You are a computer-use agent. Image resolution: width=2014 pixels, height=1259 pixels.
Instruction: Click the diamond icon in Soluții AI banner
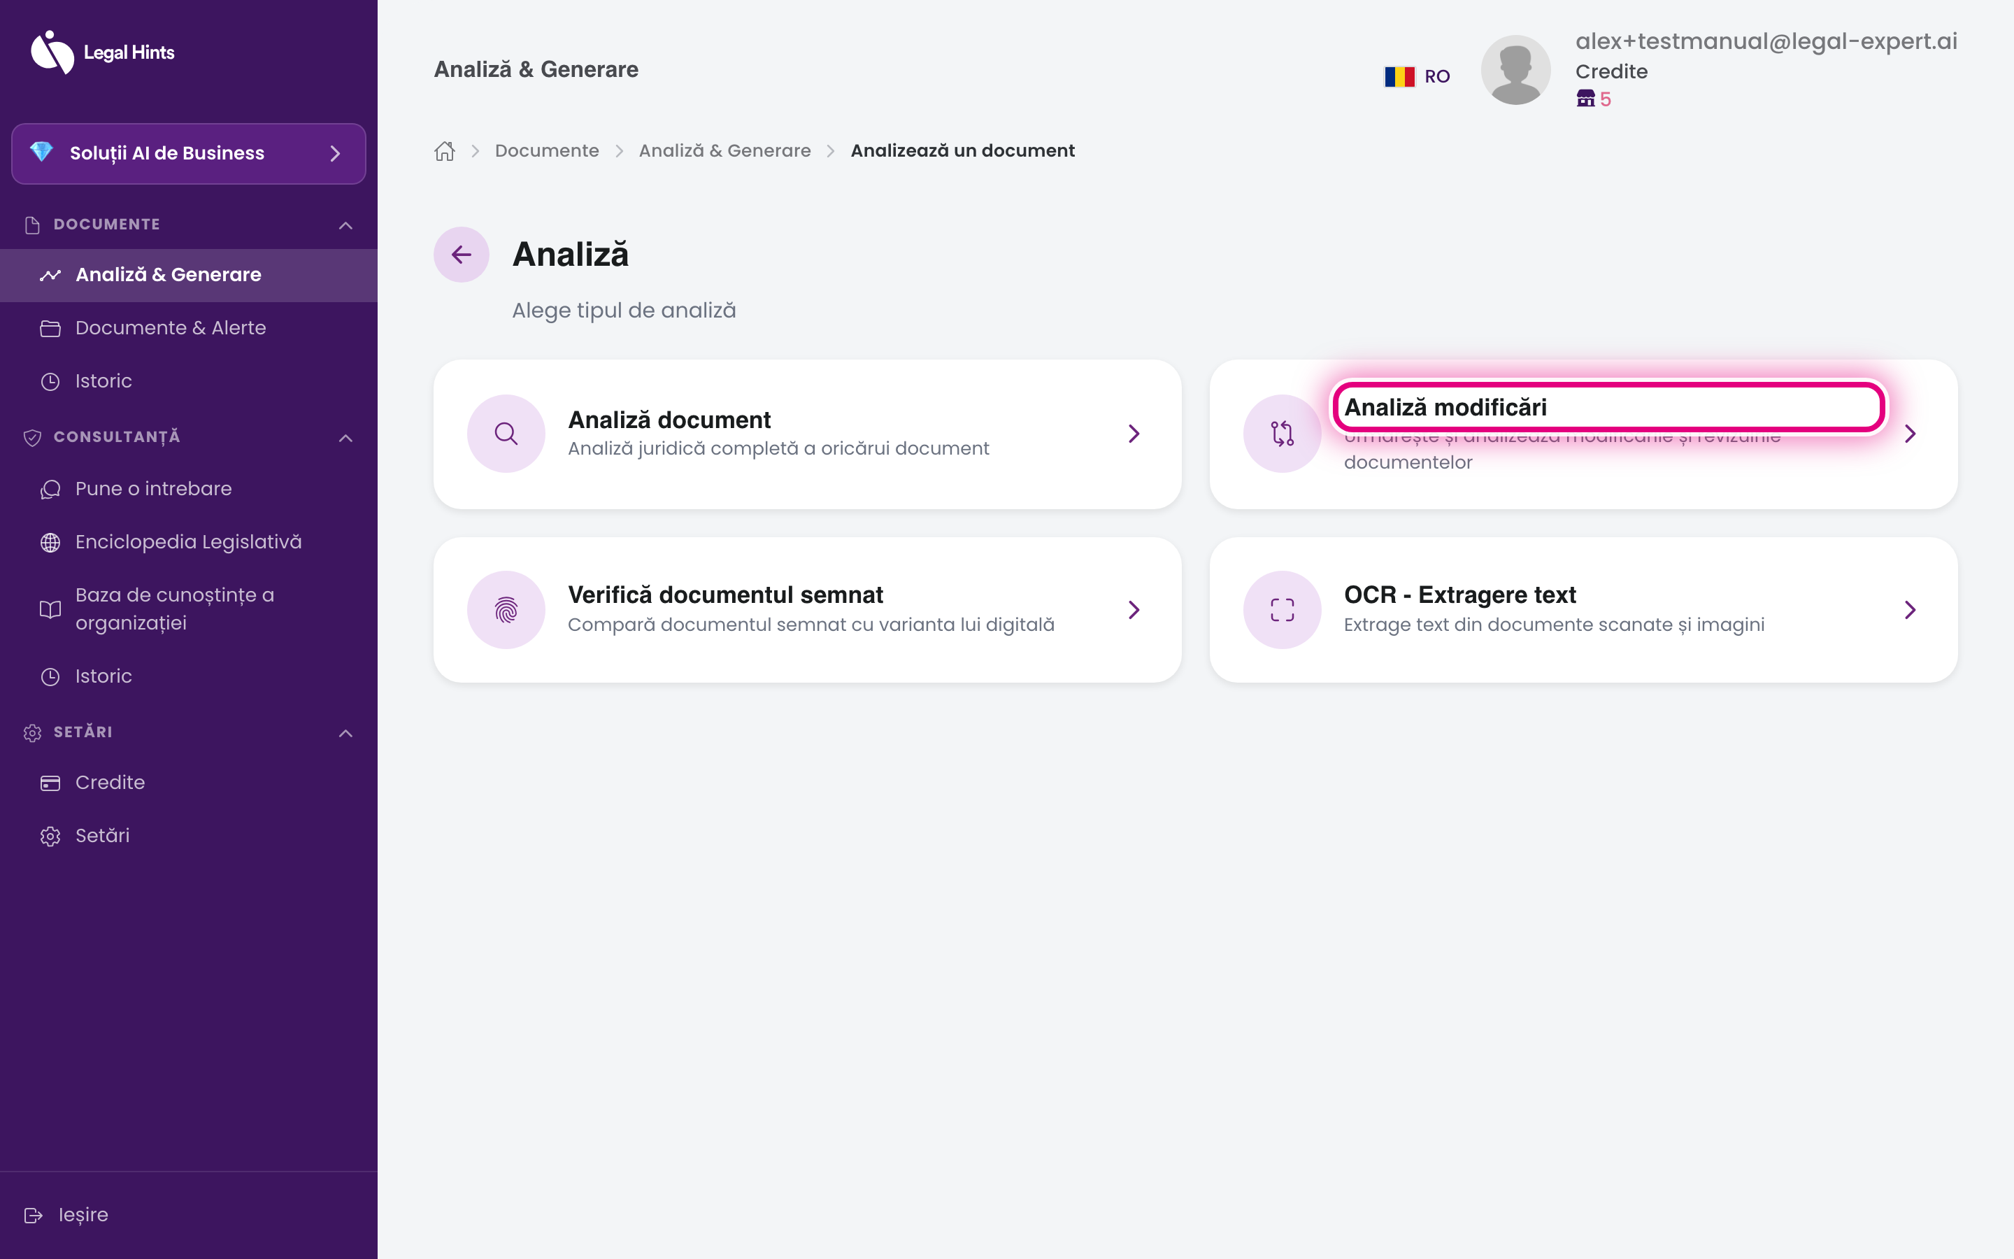pyautogui.click(x=41, y=152)
